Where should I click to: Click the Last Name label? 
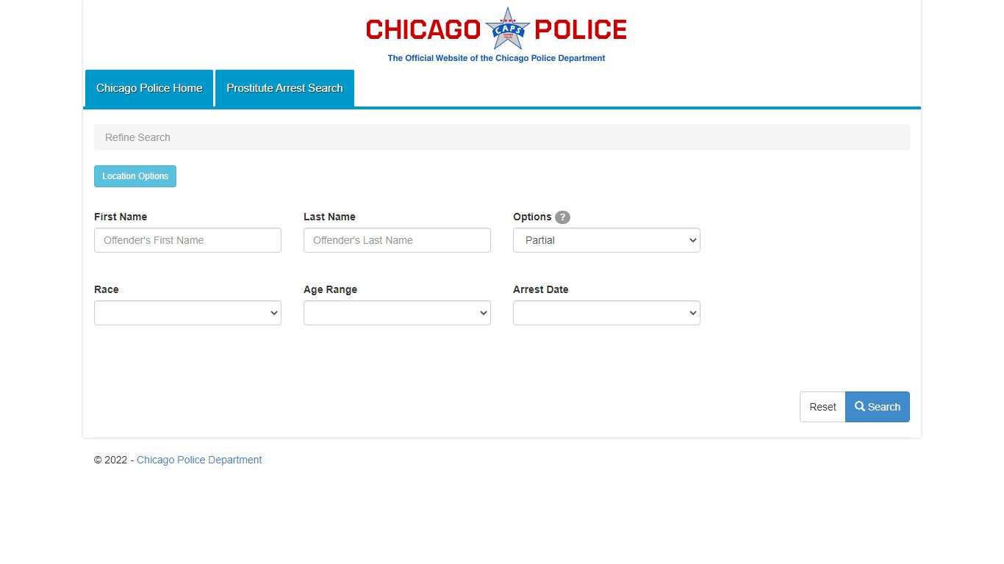click(x=329, y=217)
